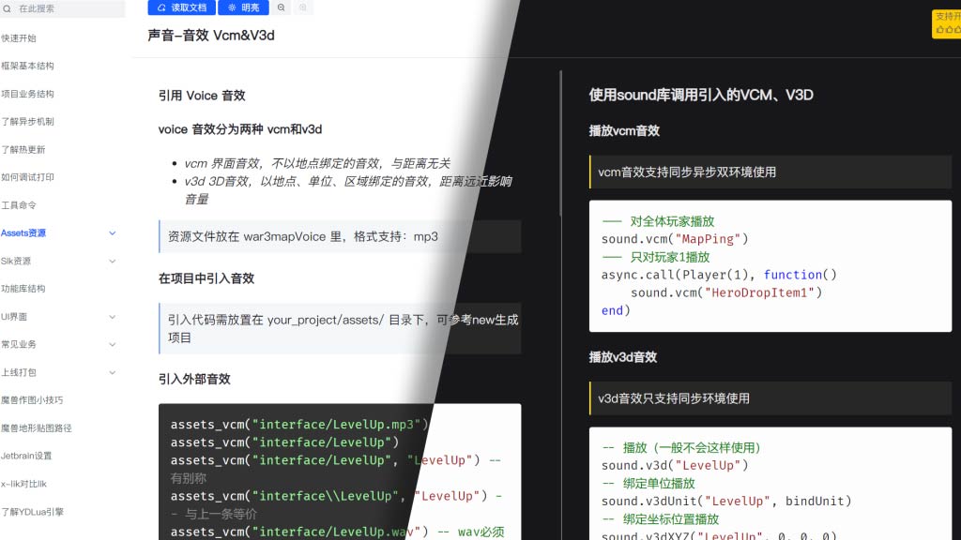Expand the 常见业务 chevron
The image size is (961, 540).
pos(113,345)
